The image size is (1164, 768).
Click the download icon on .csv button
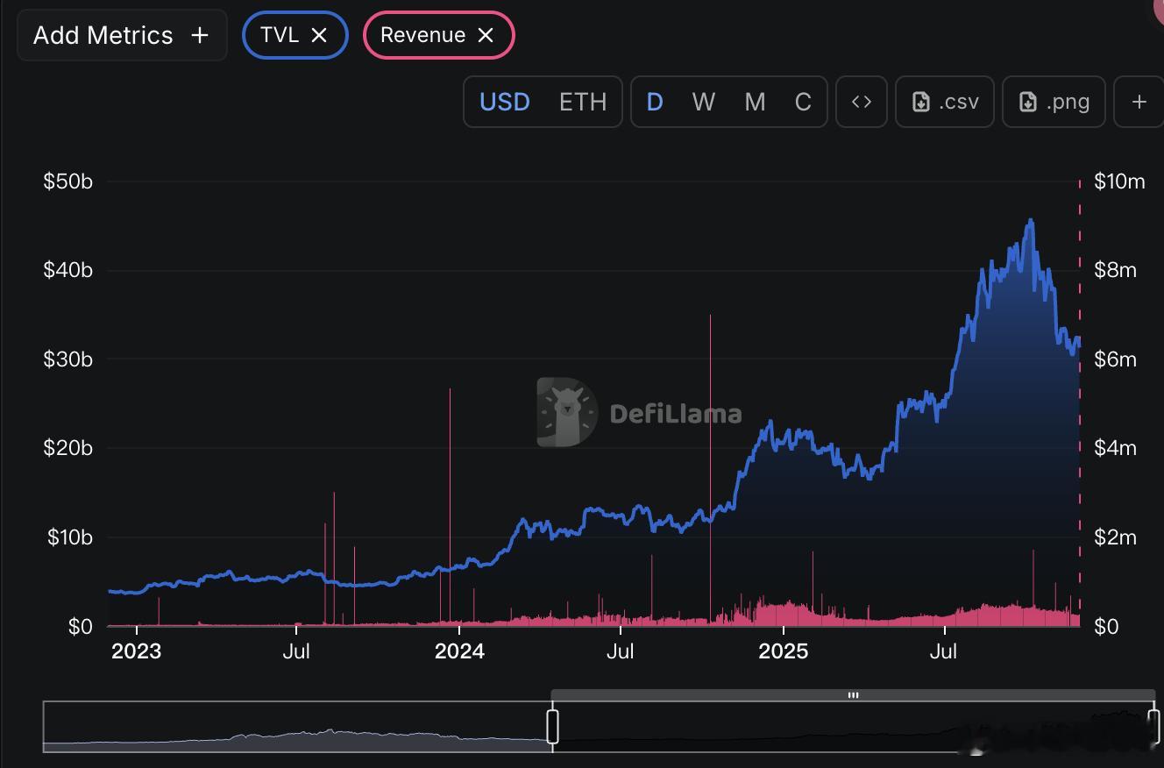pyautogui.click(x=921, y=102)
